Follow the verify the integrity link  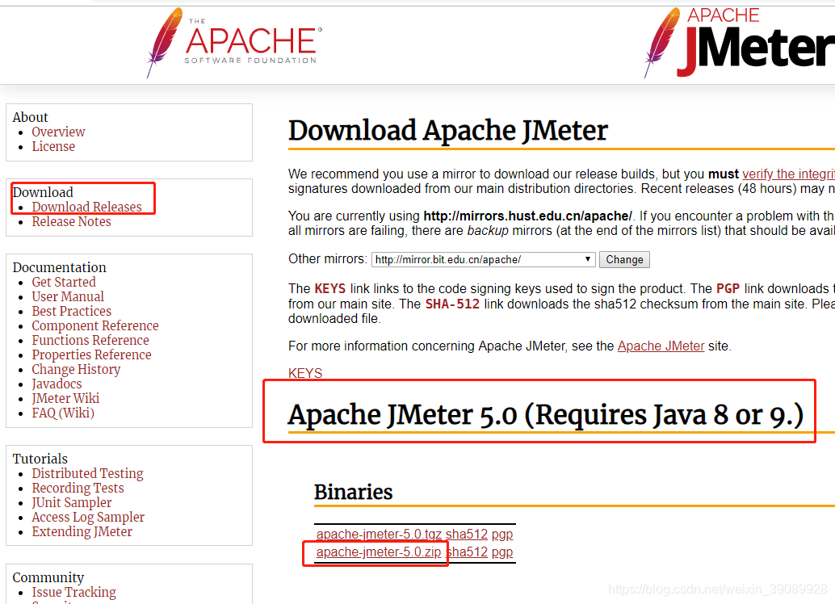[x=789, y=174]
